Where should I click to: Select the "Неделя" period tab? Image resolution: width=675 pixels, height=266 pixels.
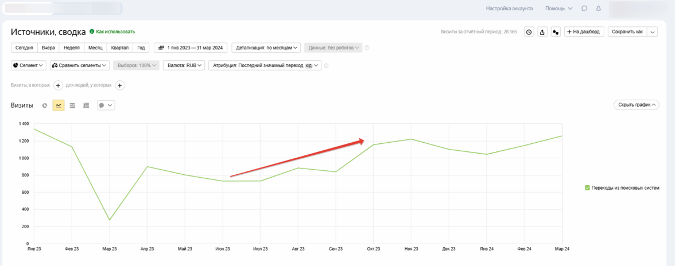pos(72,48)
